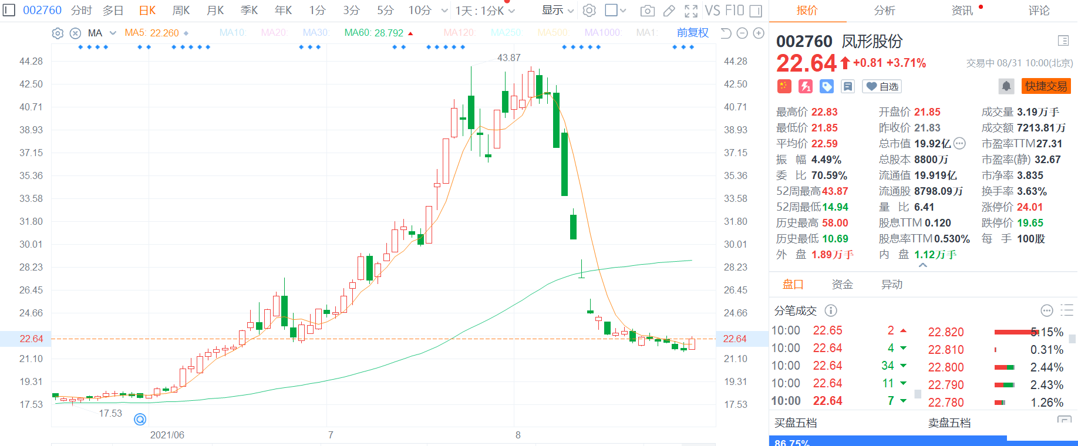Click the price alert bell icon
This screenshot has width=1078, height=446.
tap(1006, 86)
